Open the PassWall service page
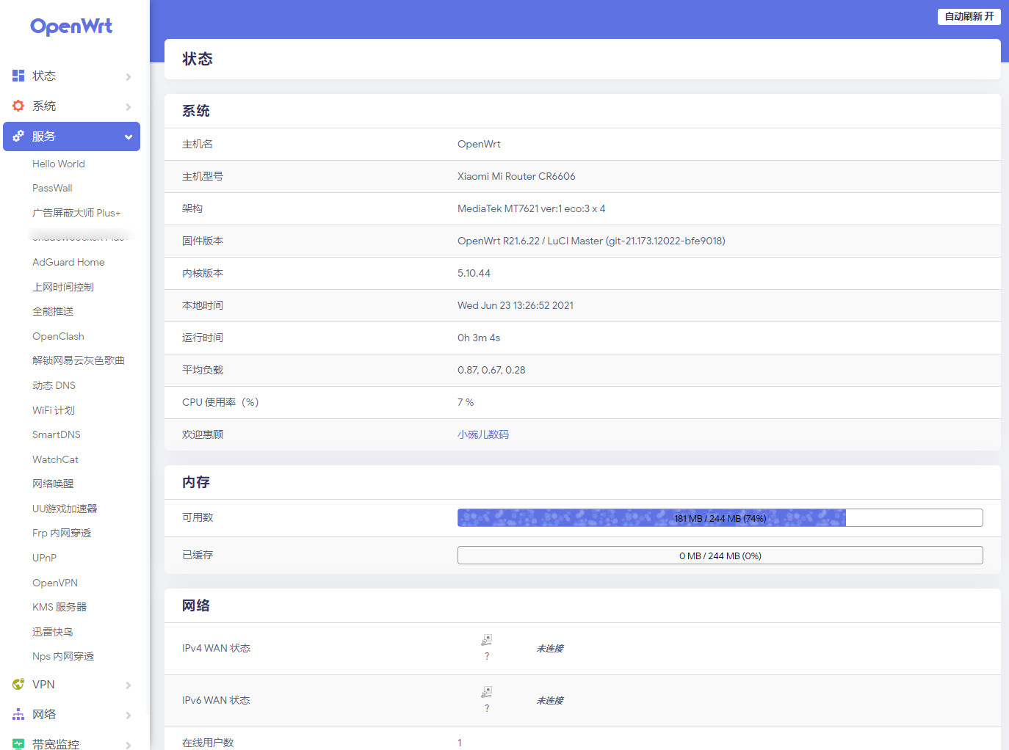 52,188
